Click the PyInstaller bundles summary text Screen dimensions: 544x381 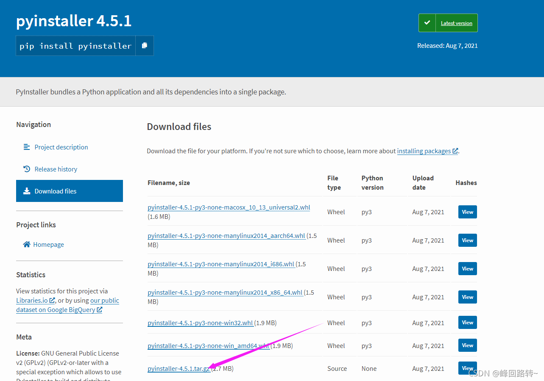151,92
